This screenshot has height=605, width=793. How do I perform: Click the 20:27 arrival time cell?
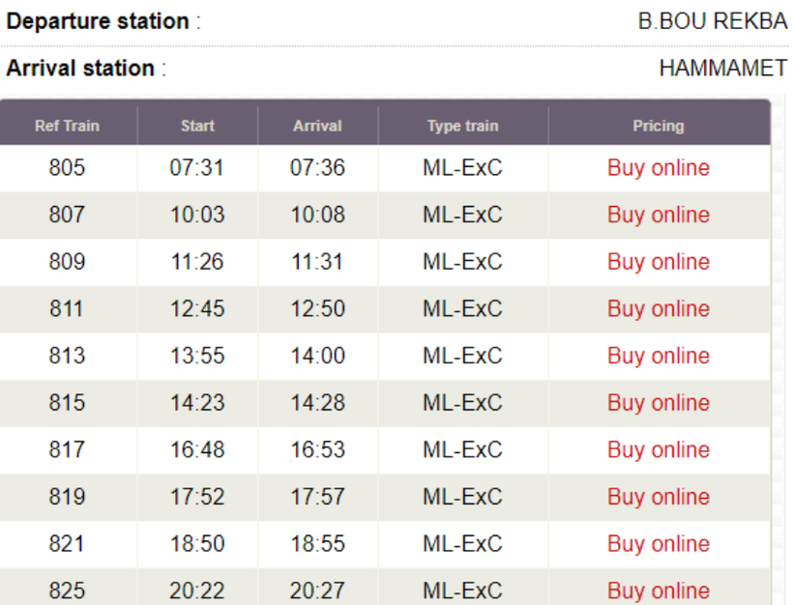(317, 591)
